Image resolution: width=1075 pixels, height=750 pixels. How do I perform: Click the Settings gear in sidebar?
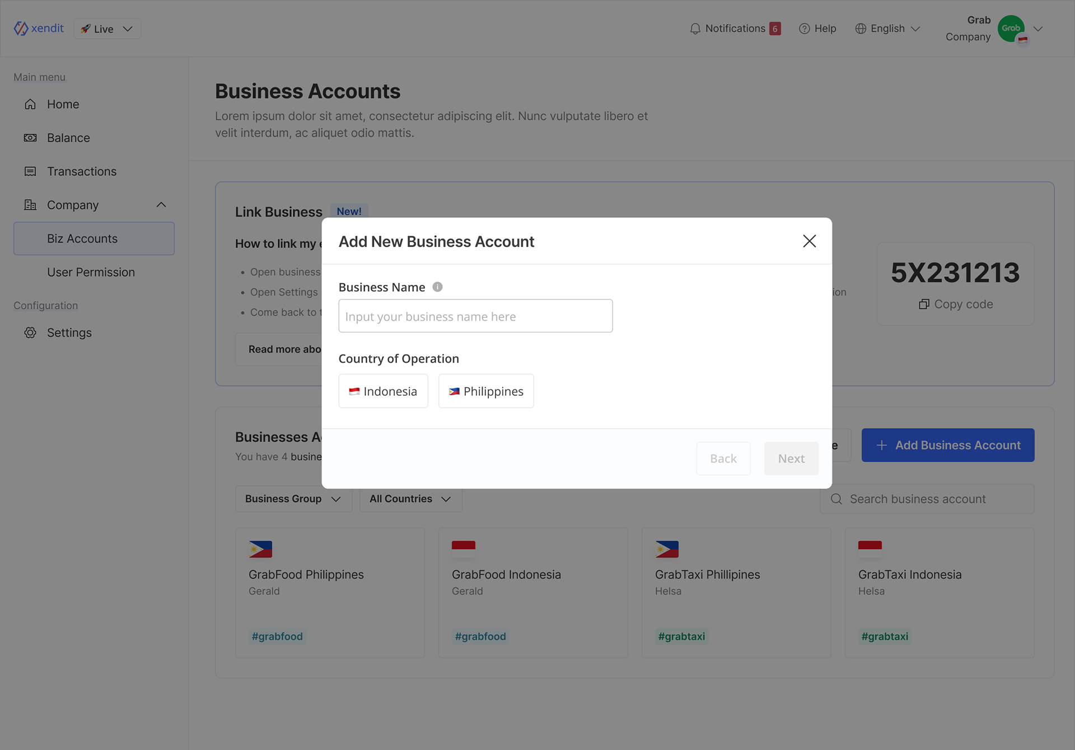[30, 332]
